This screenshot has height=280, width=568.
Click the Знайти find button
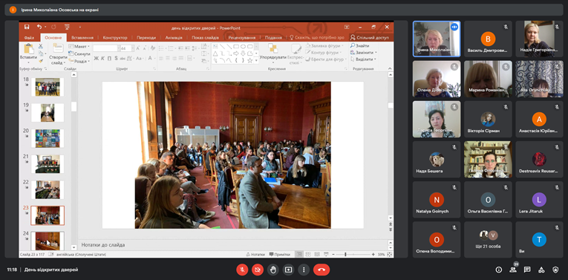(x=359, y=46)
